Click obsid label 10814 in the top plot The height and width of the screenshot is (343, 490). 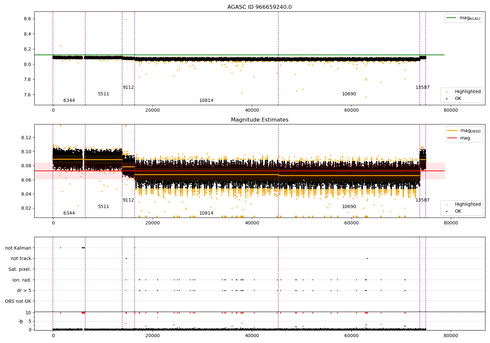pyautogui.click(x=206, y=100)
